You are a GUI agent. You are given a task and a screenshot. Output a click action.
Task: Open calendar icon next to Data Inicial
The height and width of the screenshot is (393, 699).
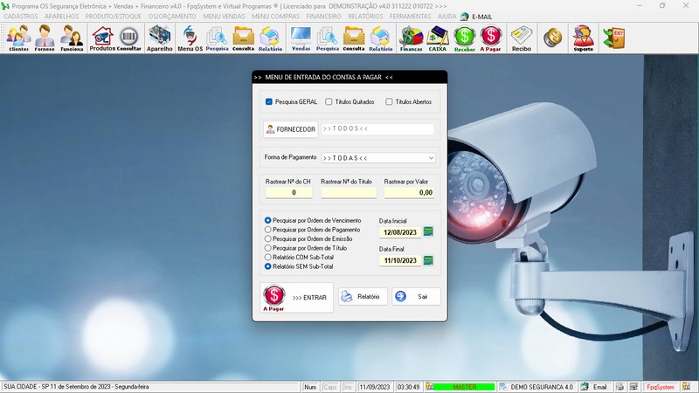point(428,231)
